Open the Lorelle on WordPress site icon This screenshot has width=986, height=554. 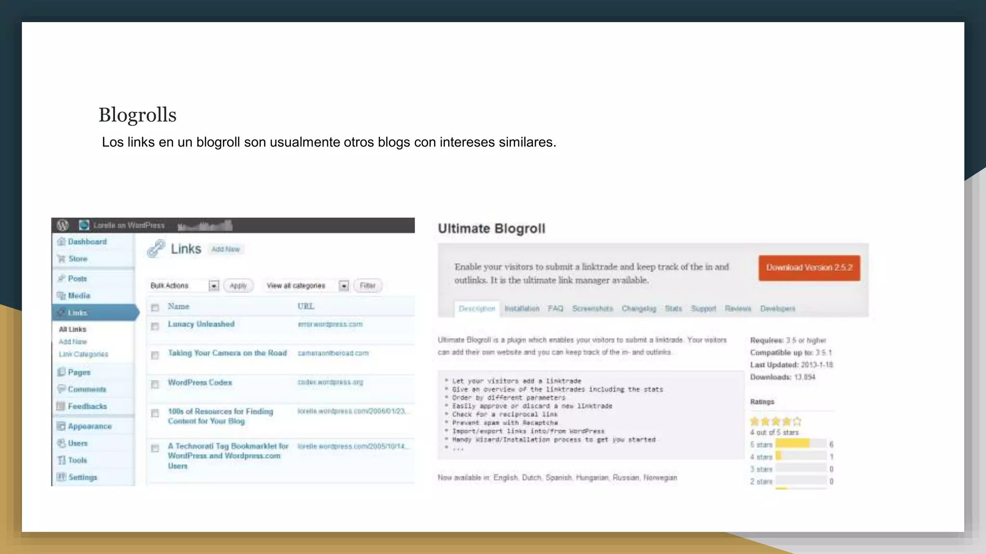pos(84,225)
